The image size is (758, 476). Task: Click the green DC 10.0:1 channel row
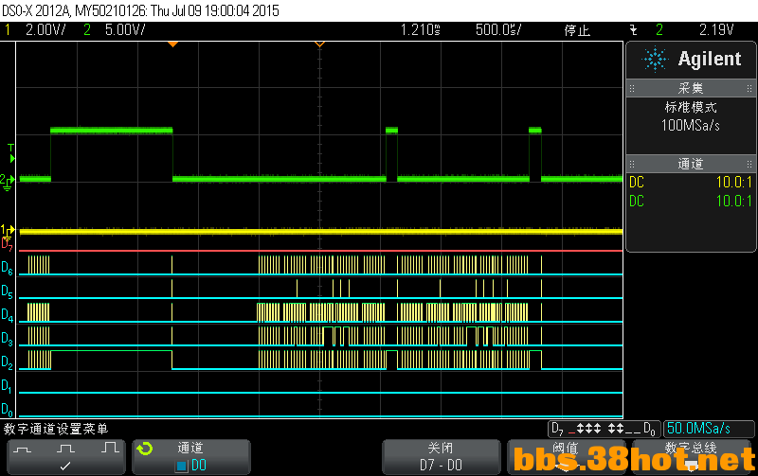(x=691, y=201)
